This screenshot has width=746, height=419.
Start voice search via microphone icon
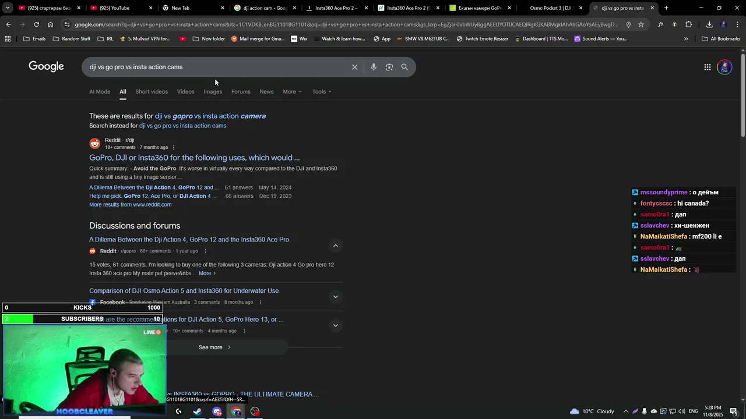pyautogui.click(x=374, y=67)
